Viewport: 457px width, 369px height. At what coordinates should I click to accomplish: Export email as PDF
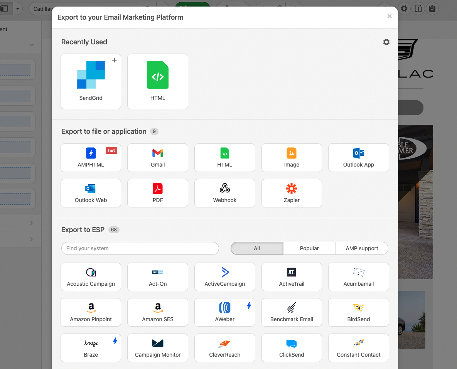(158, 193)
